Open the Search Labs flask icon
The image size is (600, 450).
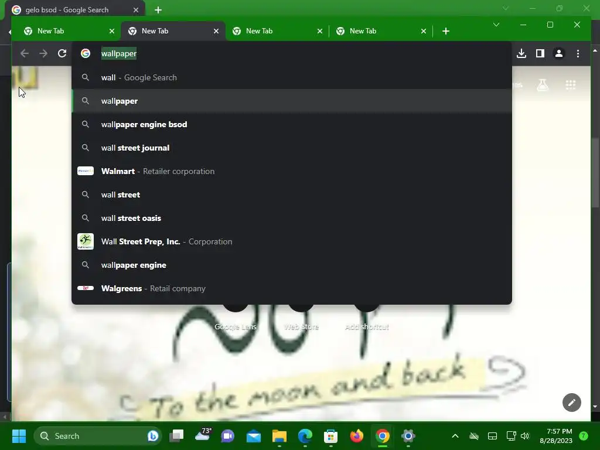543,85
